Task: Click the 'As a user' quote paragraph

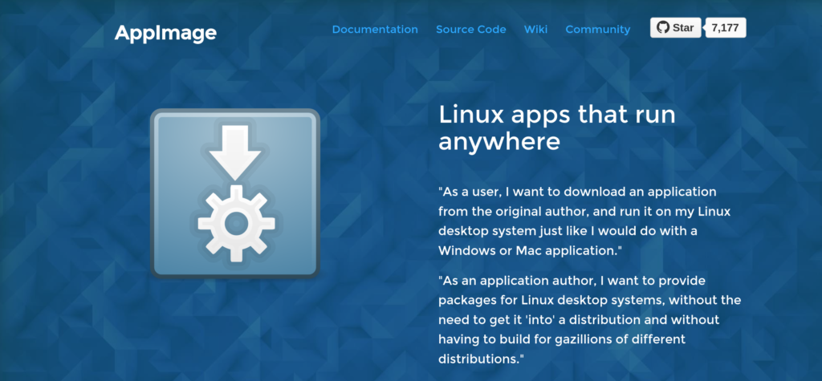Action: 584,221
